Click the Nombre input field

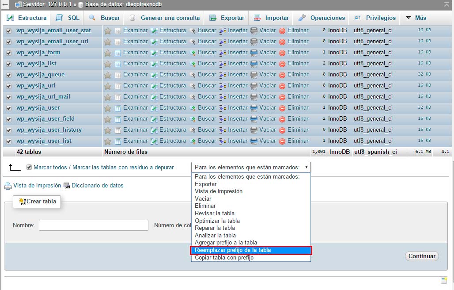click(x=93, y=225)
